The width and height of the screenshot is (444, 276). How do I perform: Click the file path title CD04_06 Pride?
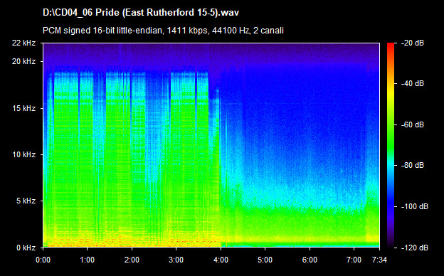[x=141, y=13]
